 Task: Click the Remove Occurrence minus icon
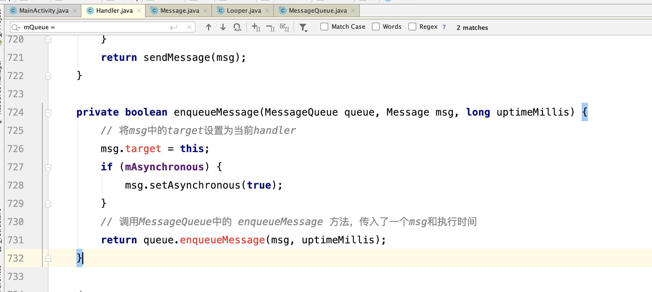point(270,27)
